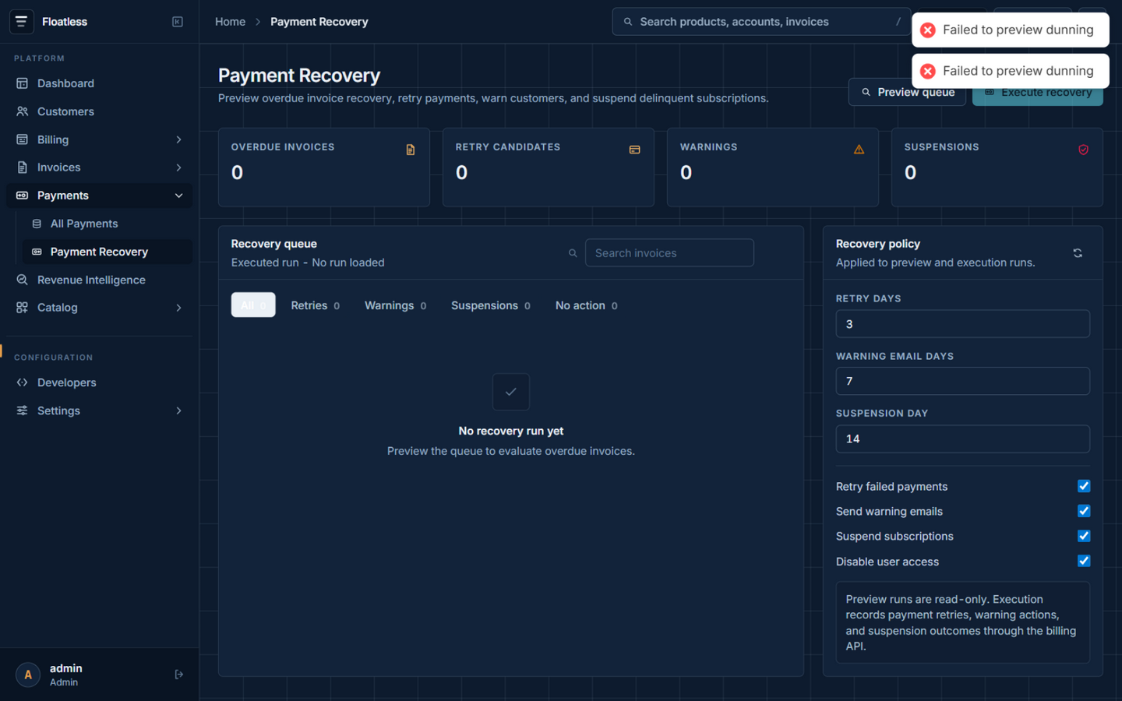Go to Home breadcrumb
Image resolution: width=1122 pixels, height=701 pixels.
[x=230, y=22]
